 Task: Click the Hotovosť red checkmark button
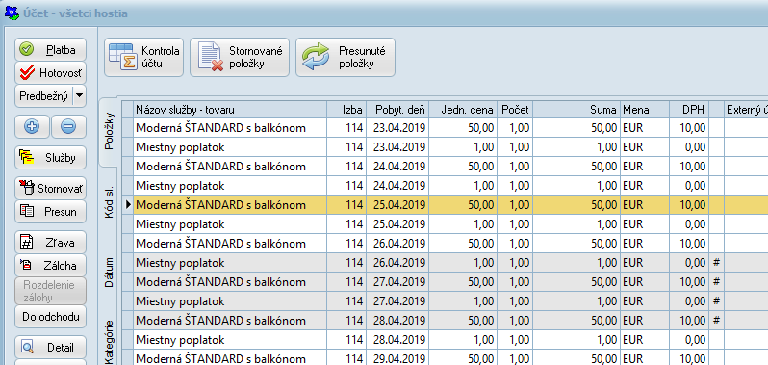50,73
